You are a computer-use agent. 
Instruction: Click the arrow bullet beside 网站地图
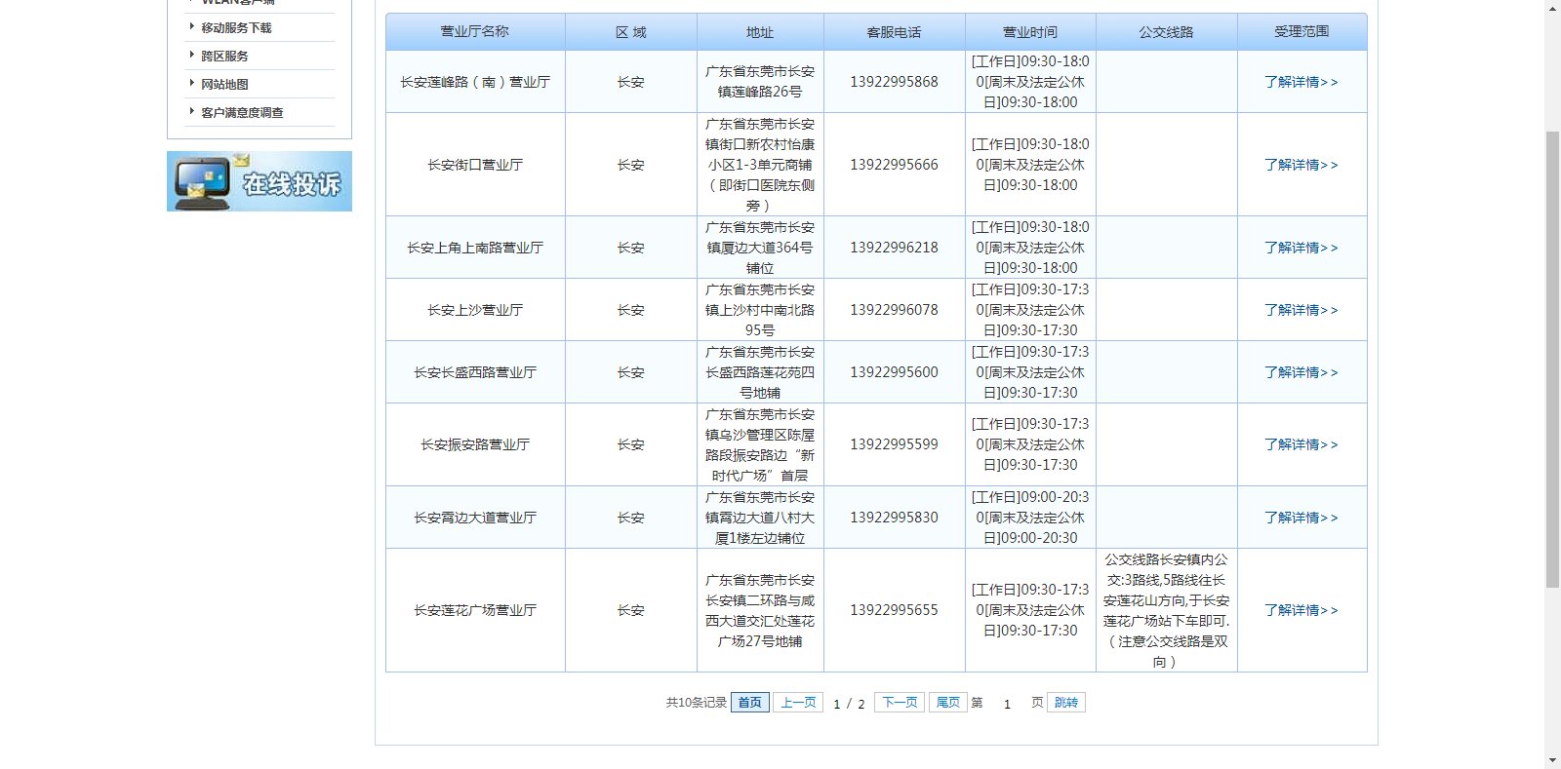tap(192, 84)
